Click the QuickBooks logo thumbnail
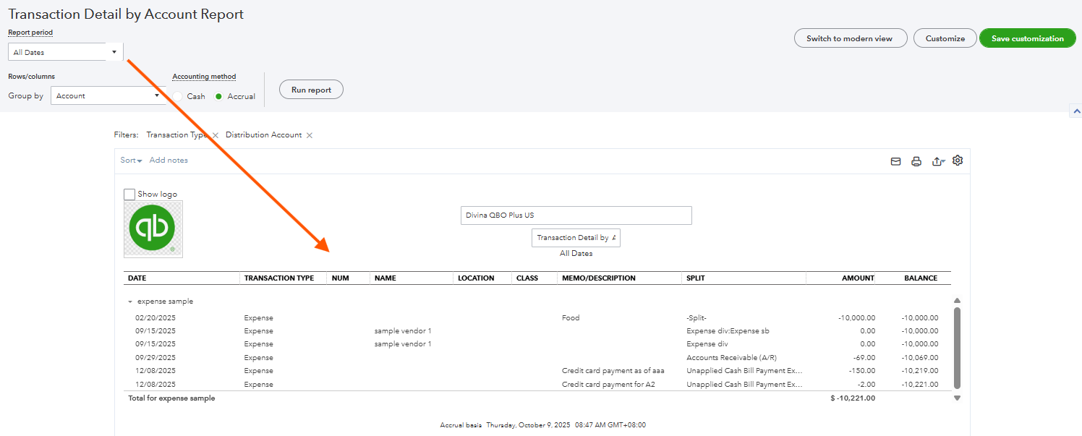The width and height of the screenshot is (1082, 436). (x=153, y=229)
